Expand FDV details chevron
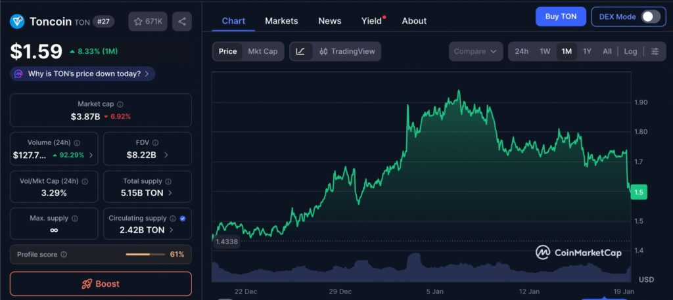Image resolution: width=673 pixels, height=300 pixels. [166, 155]
